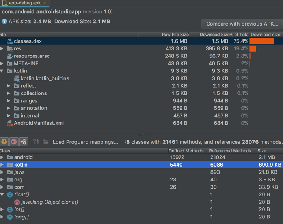
Task: Expand the collections folder
Action: [9, 93]
